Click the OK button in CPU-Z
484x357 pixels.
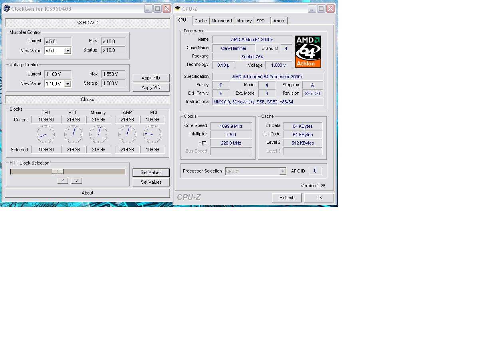coord(319,198)
